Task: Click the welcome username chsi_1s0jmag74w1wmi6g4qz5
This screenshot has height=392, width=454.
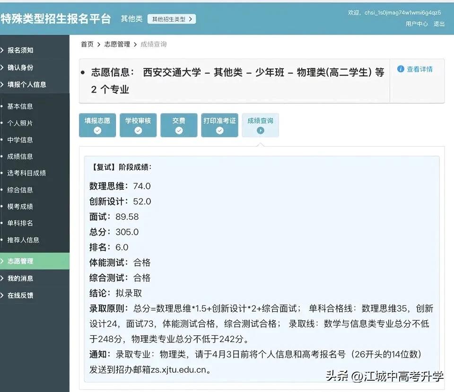Action: 402,13
